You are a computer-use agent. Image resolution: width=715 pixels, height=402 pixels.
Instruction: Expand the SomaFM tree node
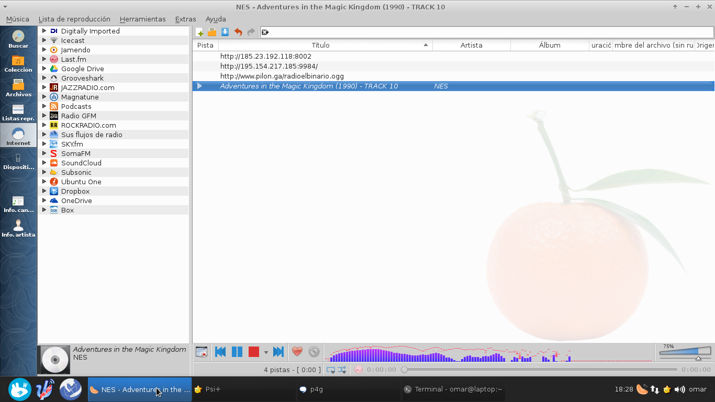coord(44,153)
